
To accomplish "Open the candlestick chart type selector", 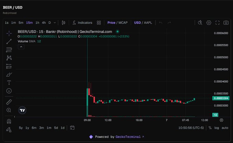I will coord(63,23).
